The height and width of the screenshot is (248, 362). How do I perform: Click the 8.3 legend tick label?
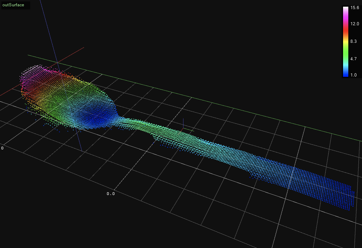tap(353, 41)
